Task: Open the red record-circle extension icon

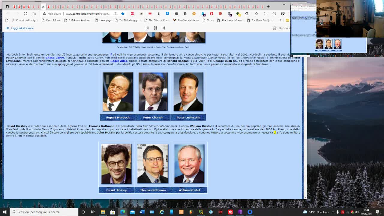Action: pyautogui.click(x=150, y=13)
